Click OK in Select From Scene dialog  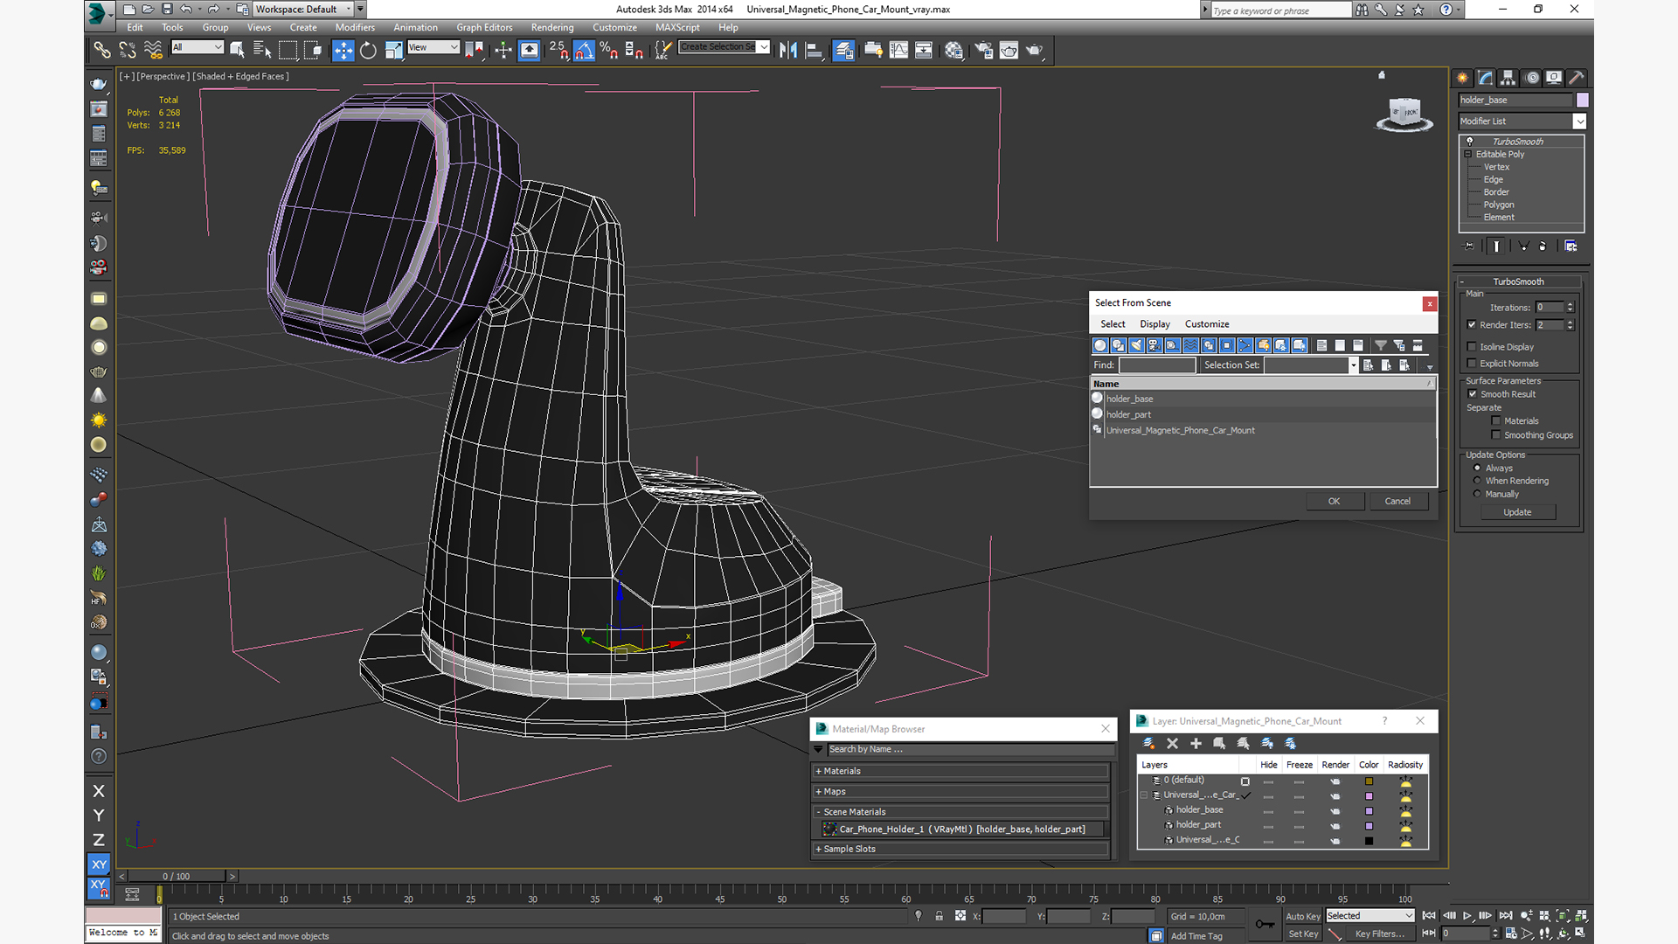pyautogui.click(x=1335, y=502)
